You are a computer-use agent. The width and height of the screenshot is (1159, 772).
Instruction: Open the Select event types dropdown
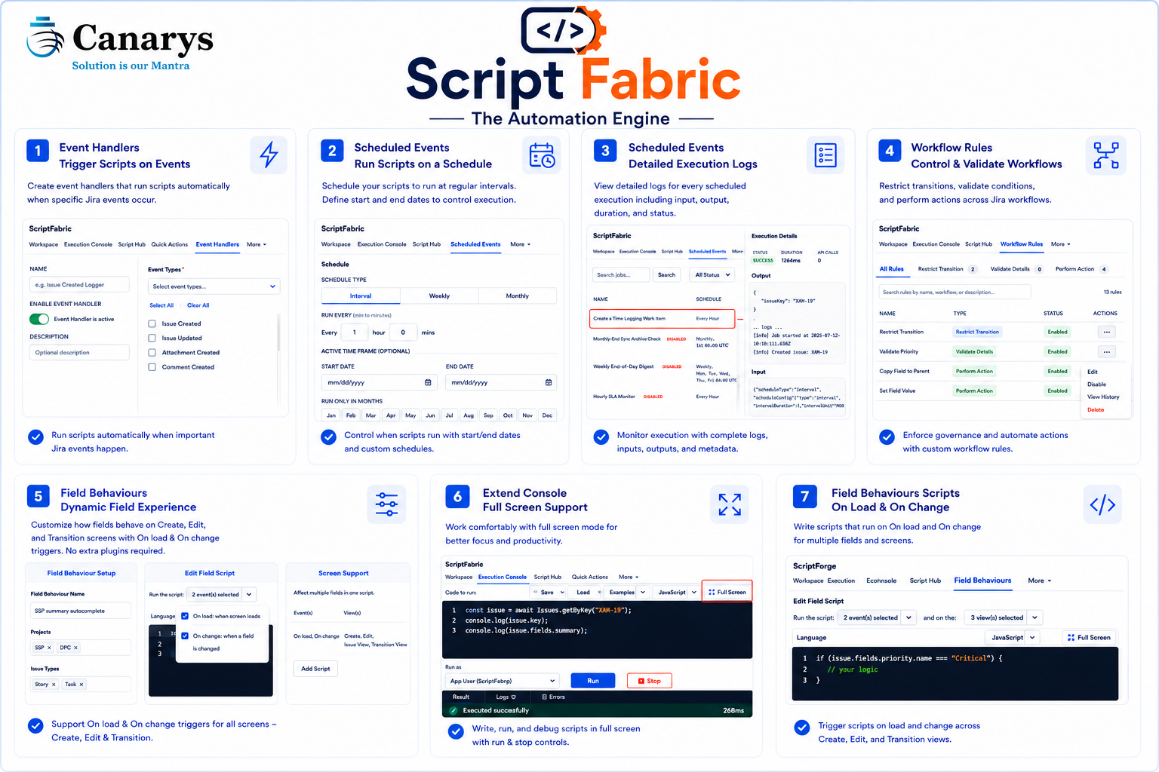214,286
